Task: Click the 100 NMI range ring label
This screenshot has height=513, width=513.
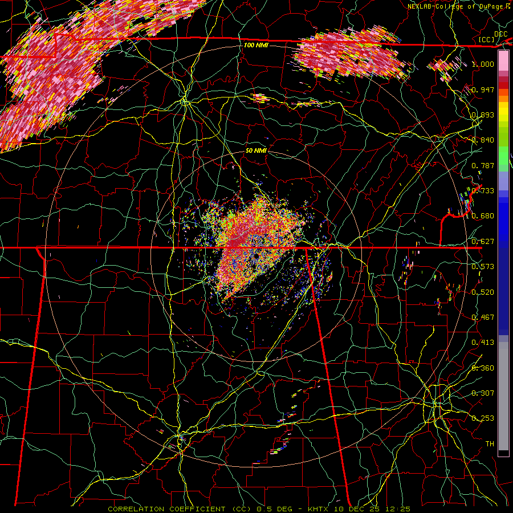Action: 256,45
